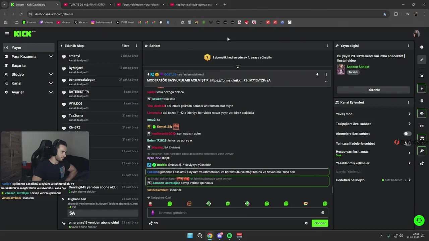The height and width of the screenshot is (241, 429).
Task: Click the Turkish language tag
Action: click(353, 72)
